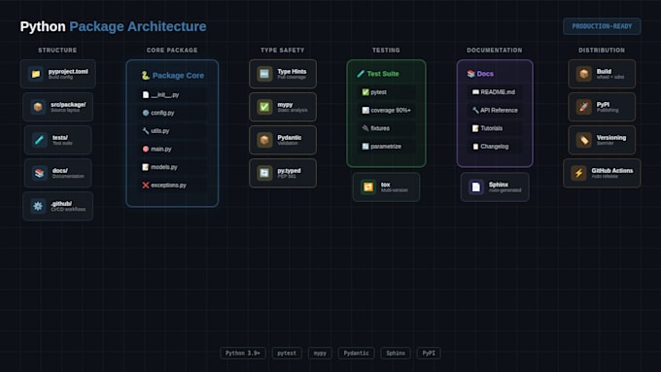Click the Docs heading in Documentation
This screenshot has height=372, width=661.
pyautogui.click(x=480, y=74)
